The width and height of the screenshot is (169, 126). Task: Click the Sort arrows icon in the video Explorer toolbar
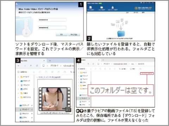click(x=71, y=72)
